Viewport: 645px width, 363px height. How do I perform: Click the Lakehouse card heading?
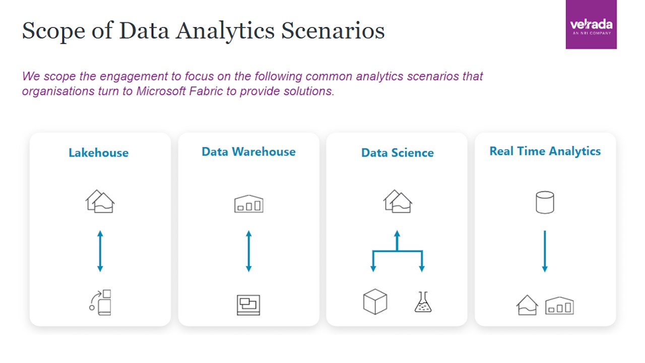point(99,152)
